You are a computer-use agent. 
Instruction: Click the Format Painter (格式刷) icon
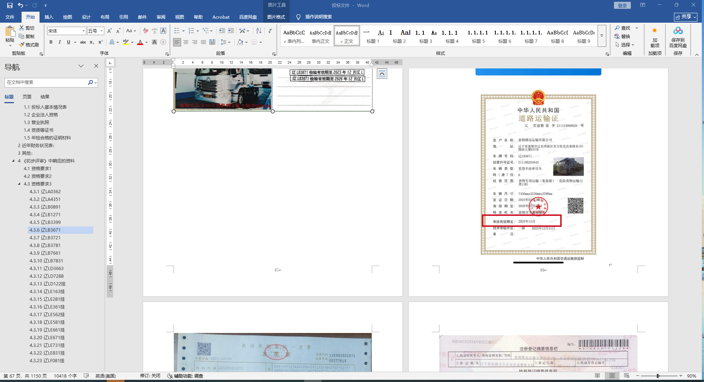coord(22,45)
